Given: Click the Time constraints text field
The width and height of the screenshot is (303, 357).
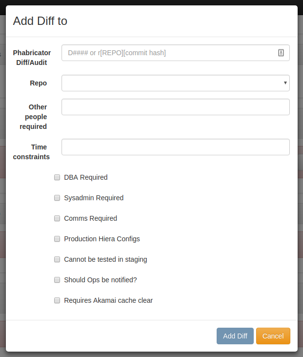Looking at the screenshot, I should (x=175, y=147).
